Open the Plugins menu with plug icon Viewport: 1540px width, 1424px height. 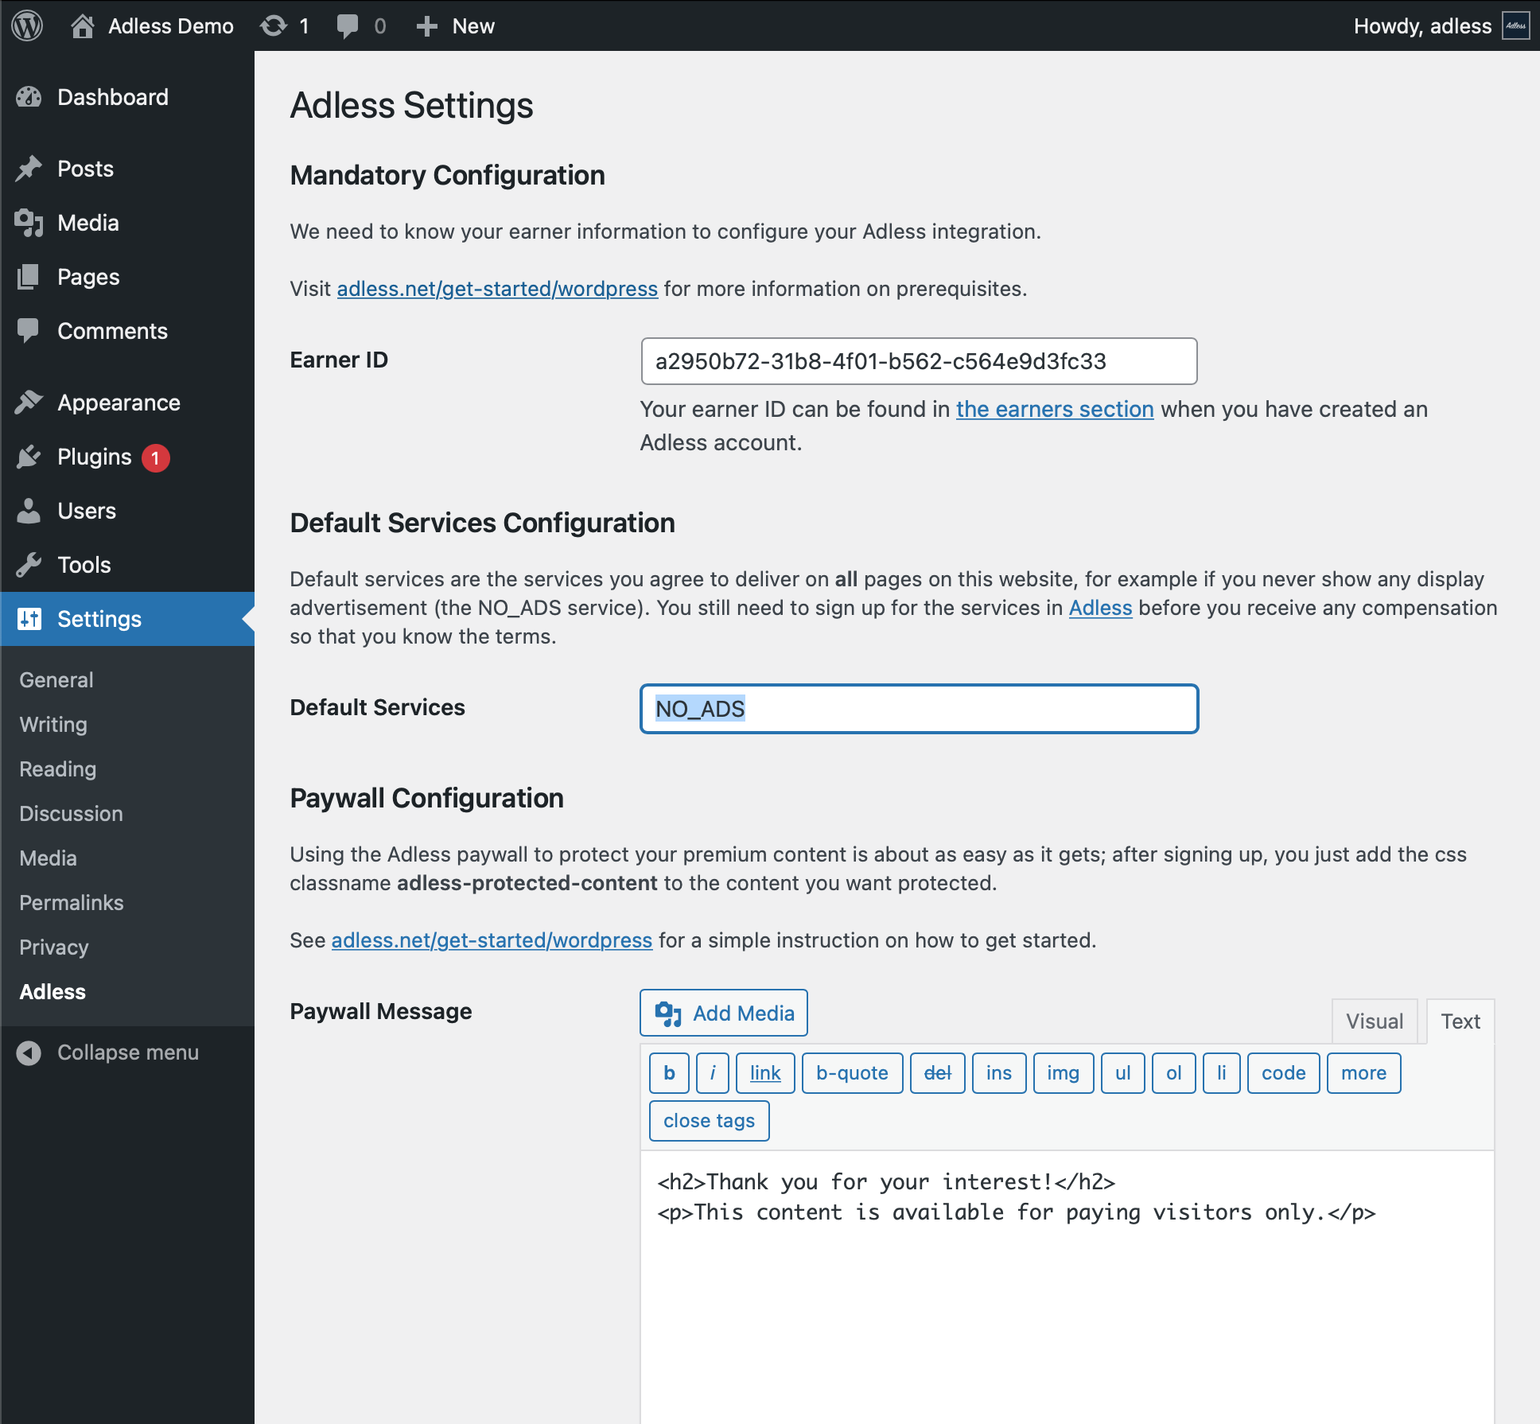(x=94, y=457)
